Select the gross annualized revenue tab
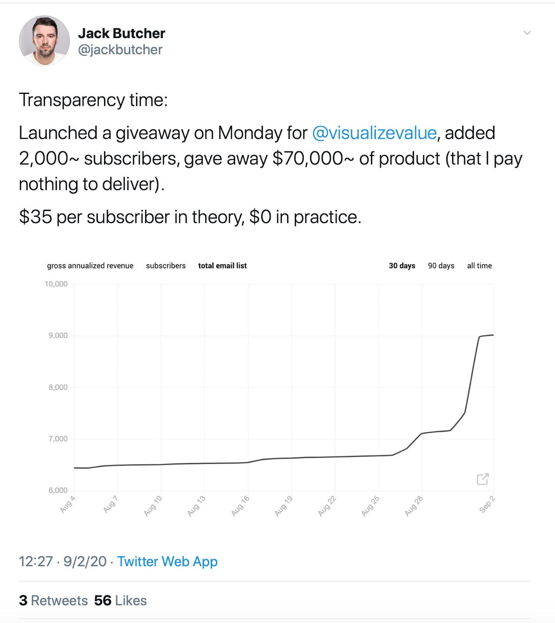555x623 pixels. point(90,266)
